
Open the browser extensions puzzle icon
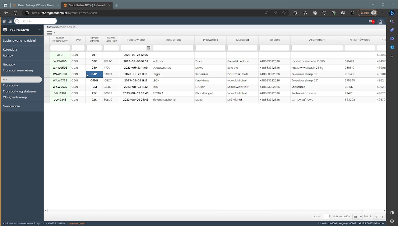pyautogui.click(x=295, y=13)
